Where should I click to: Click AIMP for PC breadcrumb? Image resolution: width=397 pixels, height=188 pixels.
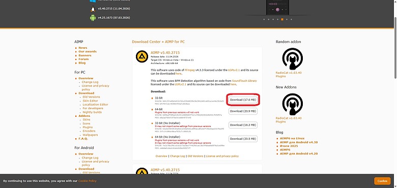pos(175,42)
